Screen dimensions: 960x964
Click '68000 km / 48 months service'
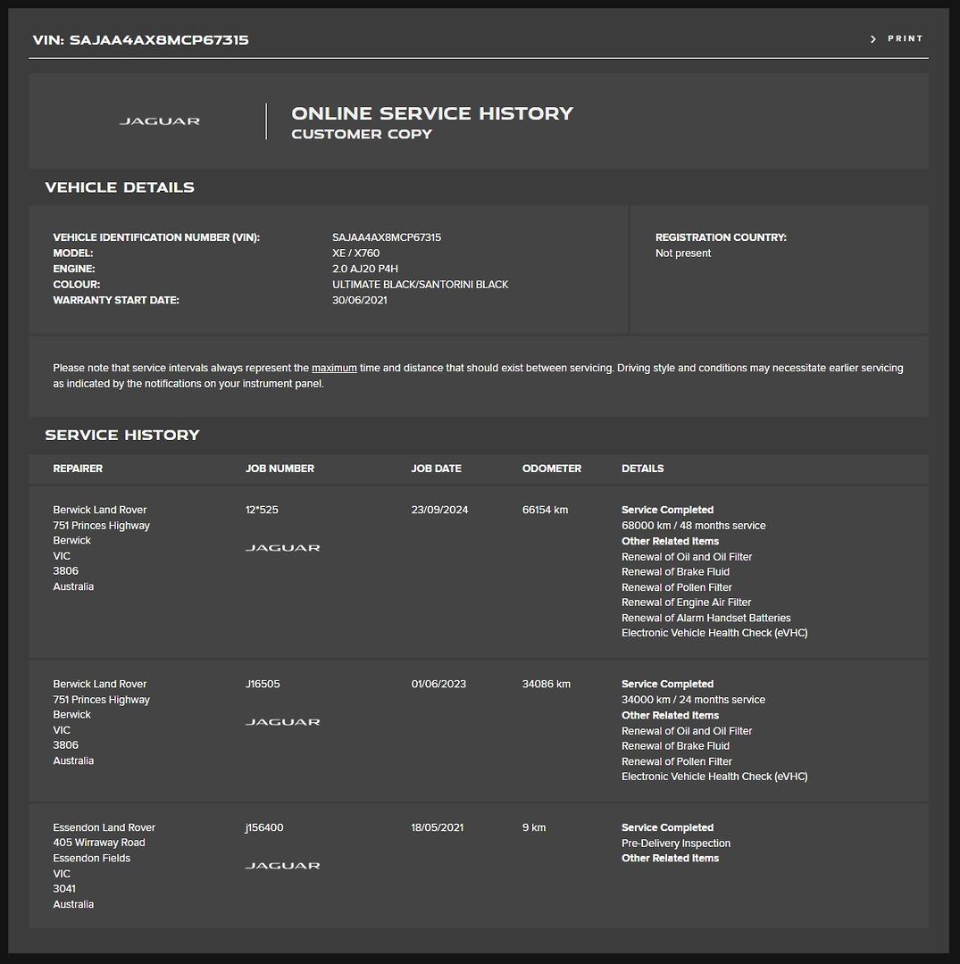pyautogui.click(x=694, y=526)
